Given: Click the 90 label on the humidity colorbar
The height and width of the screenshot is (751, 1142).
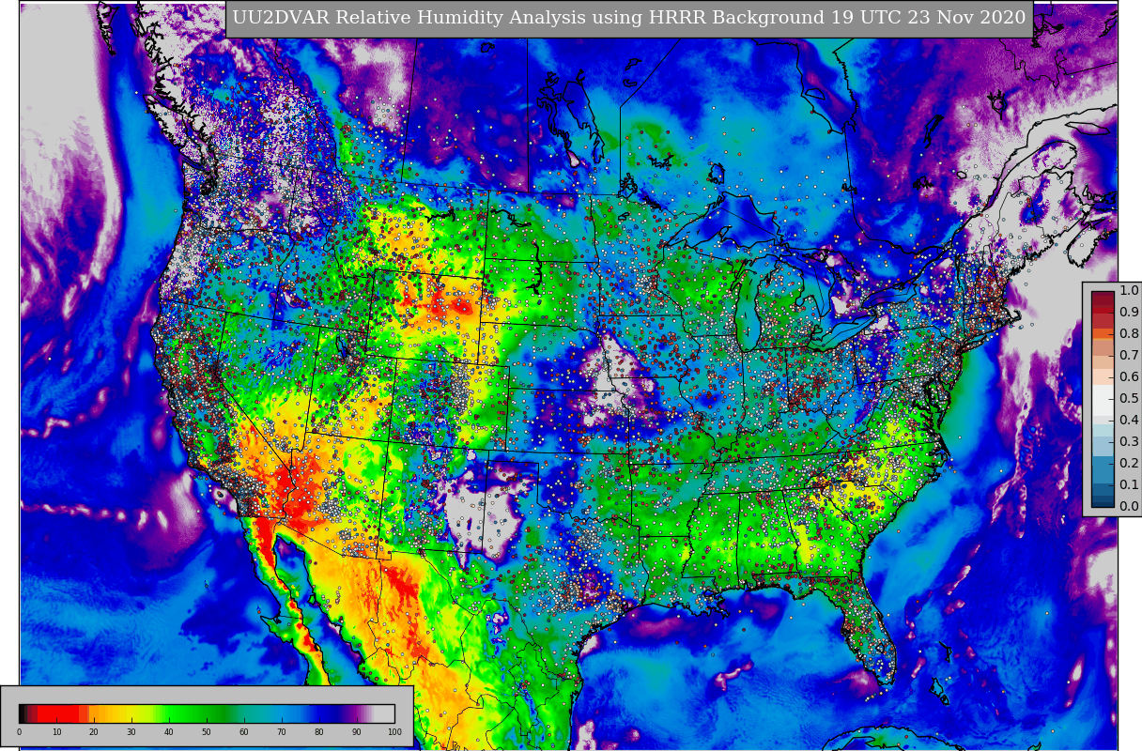Looking at the screenshot, I should coord(357,732).
